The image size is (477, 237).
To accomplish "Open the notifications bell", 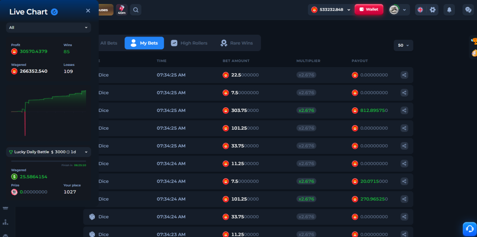I will (449, 10).
